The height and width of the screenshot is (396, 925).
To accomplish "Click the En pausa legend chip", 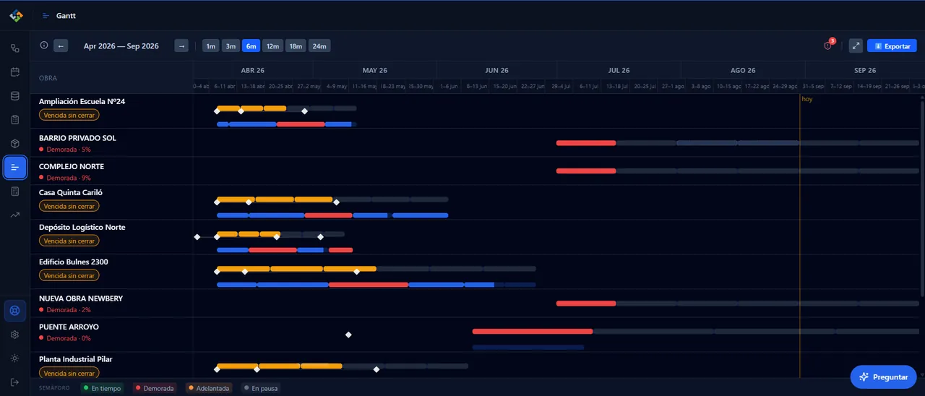I will (261, 388).
